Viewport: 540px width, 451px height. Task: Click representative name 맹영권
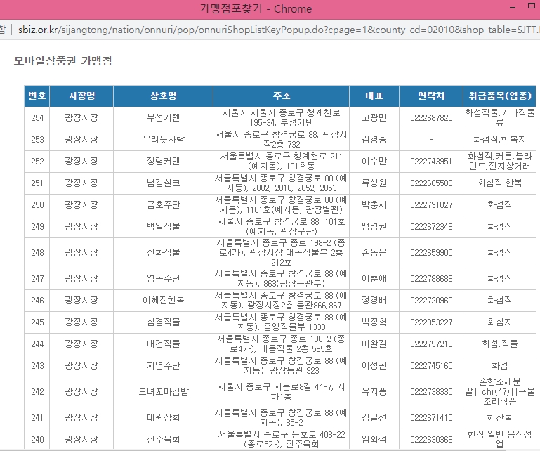[x=374, y=227]
